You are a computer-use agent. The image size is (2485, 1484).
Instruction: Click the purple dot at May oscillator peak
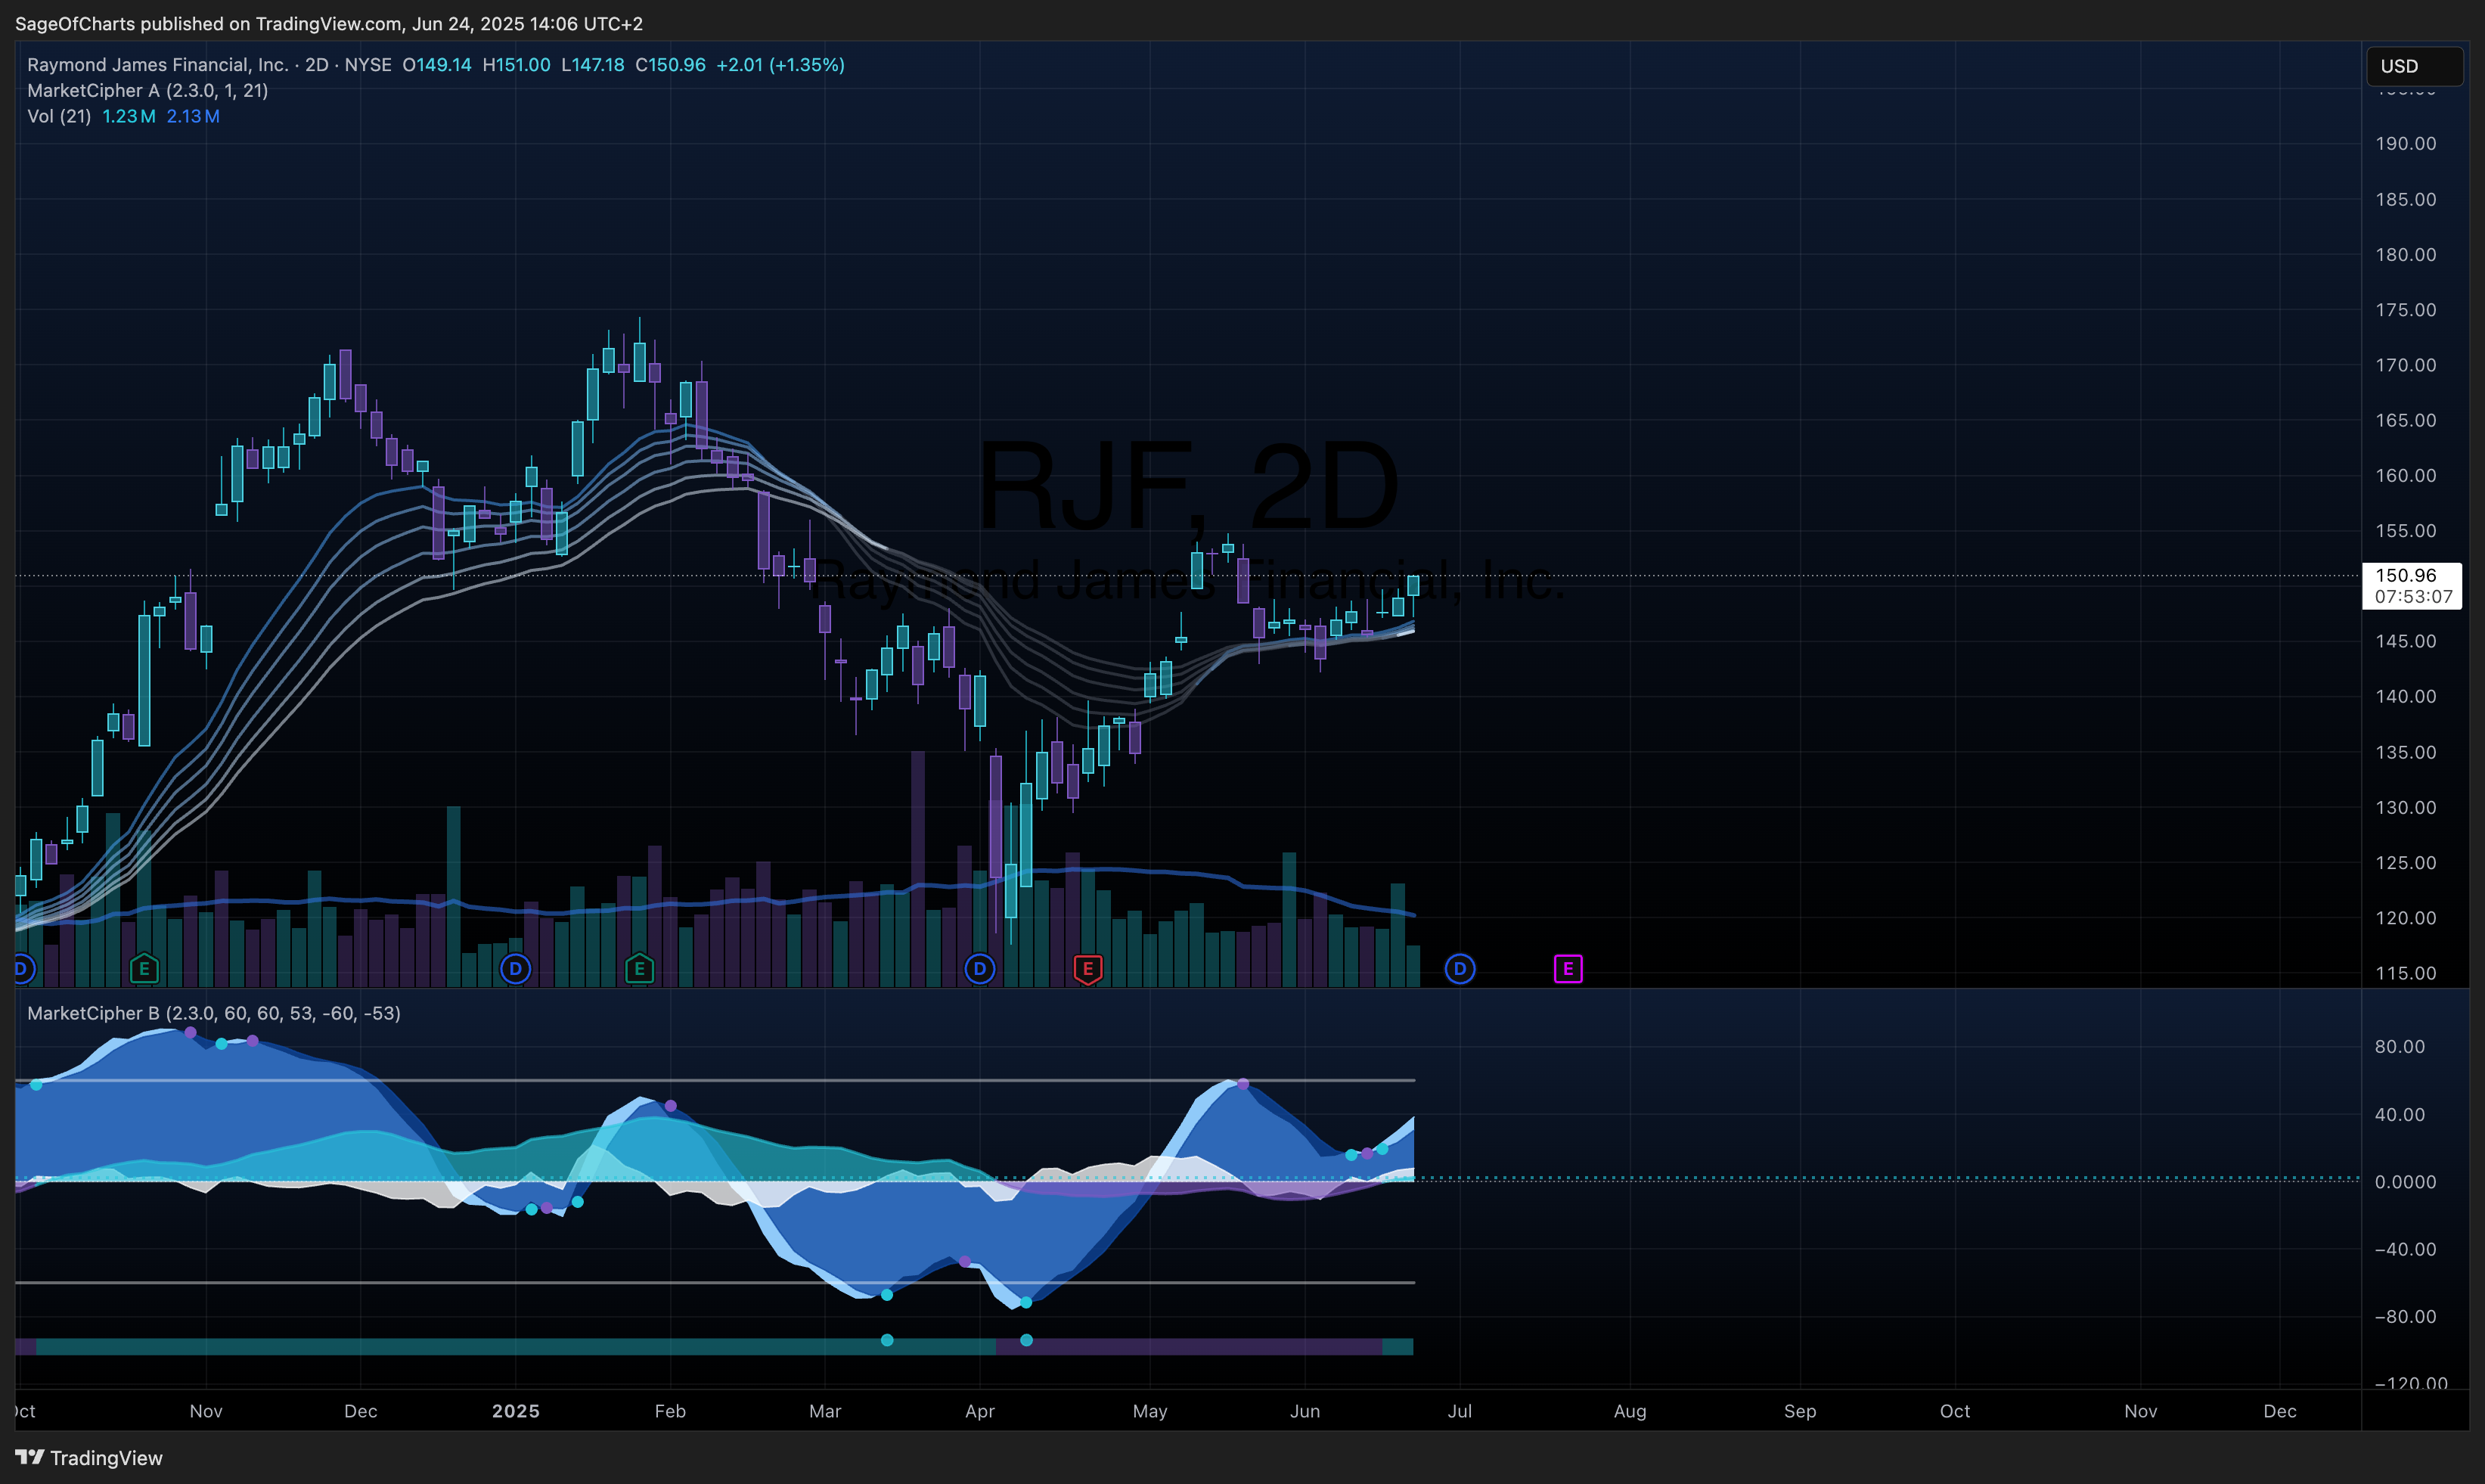(1242, 1084)
